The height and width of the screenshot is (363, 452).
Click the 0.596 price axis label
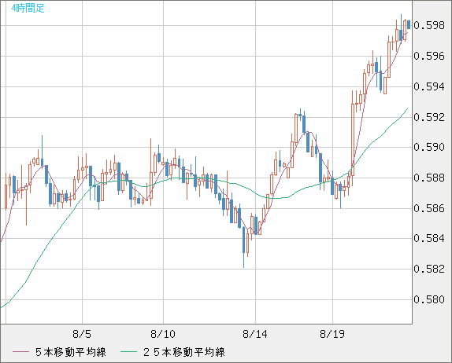pyautogui.click(x=429, y=56)
